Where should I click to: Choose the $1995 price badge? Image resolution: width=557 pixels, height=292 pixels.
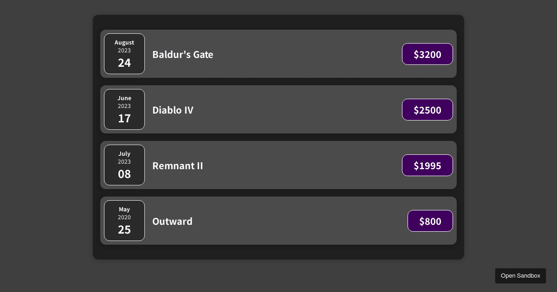[x=427, y=165]
